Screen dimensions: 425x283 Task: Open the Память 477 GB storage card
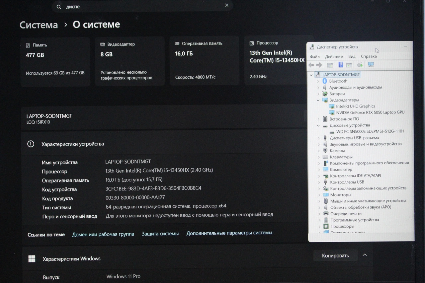point(55,62)
